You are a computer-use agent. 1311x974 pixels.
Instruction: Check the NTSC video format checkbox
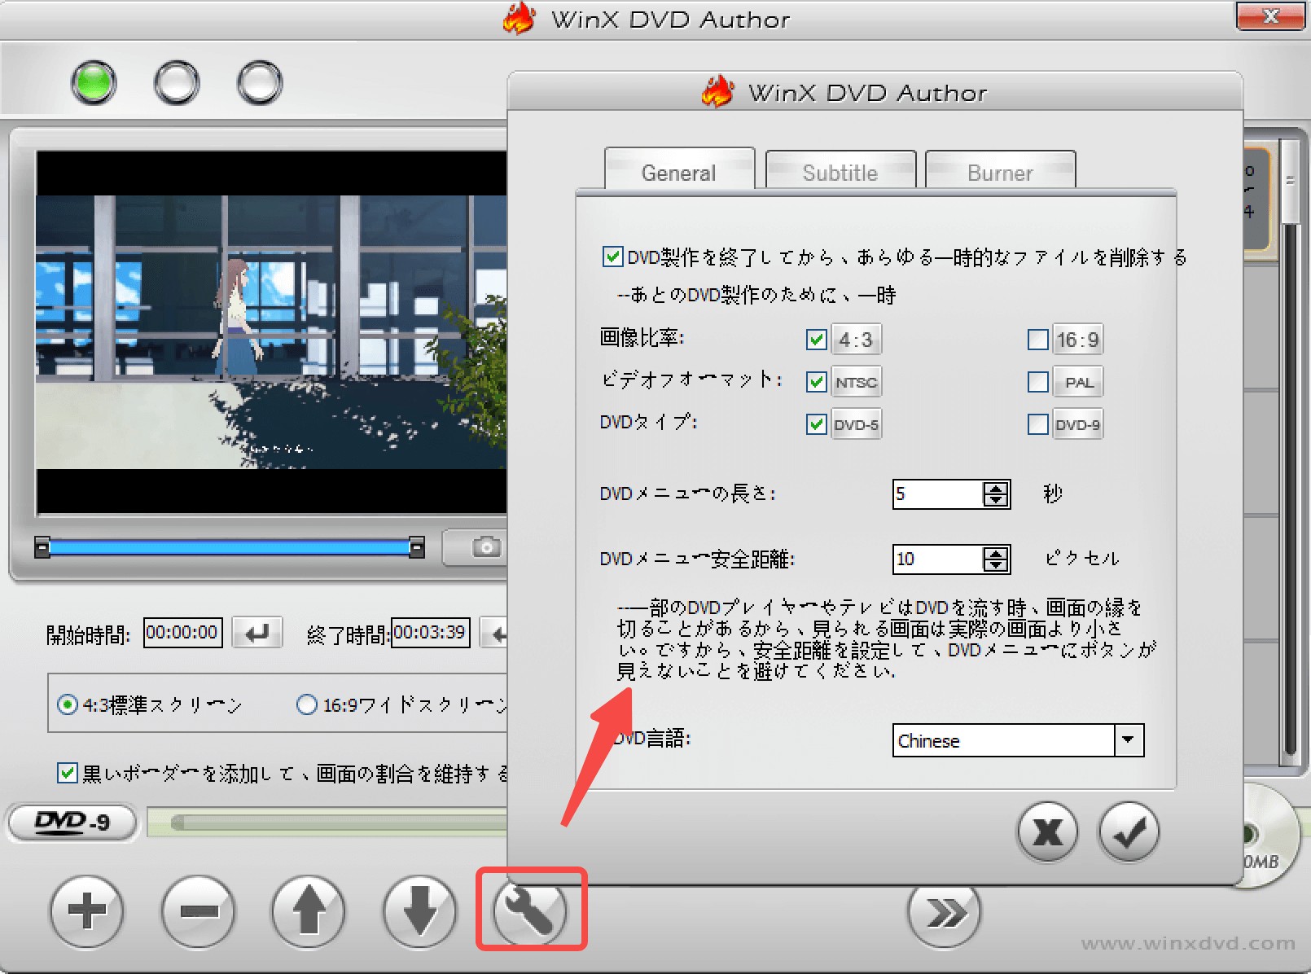coord(816,381)
